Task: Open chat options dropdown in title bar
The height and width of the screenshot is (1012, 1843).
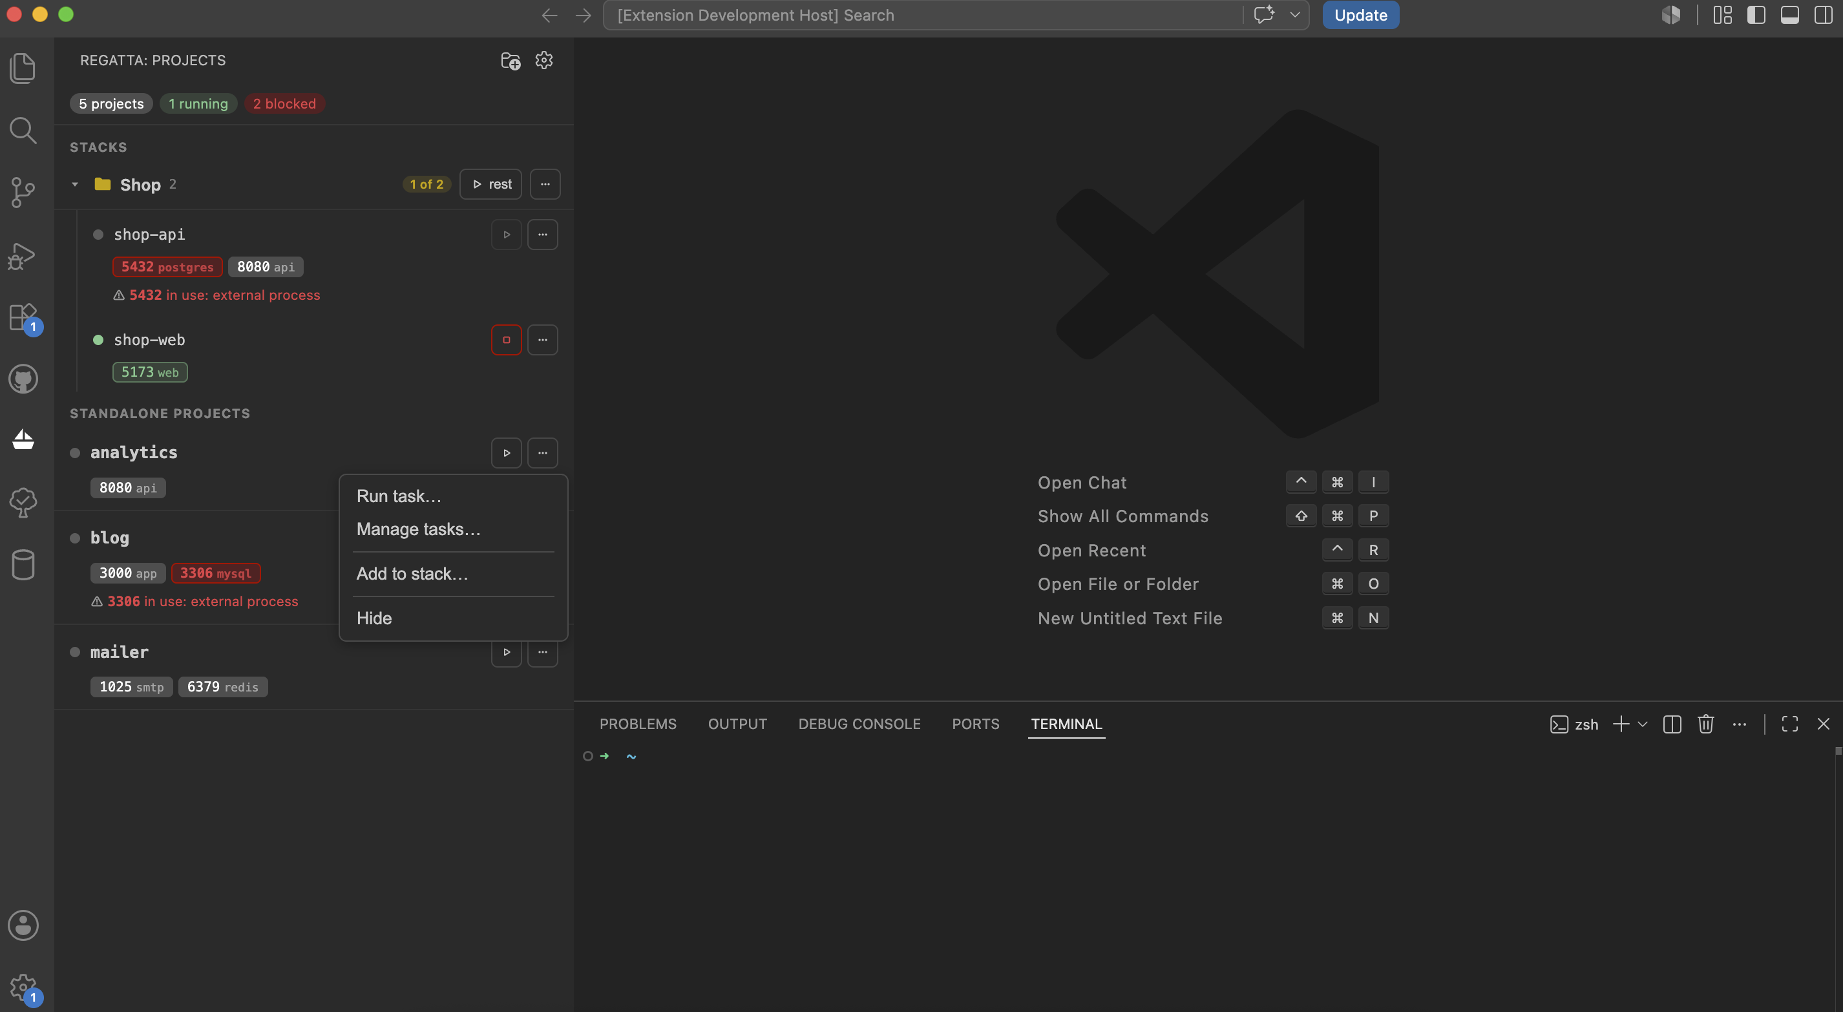Action: tap(1295, 15)
